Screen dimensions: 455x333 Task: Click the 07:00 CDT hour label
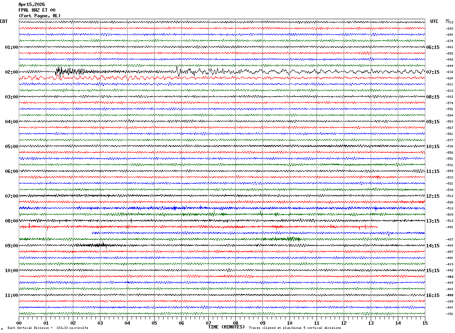[11, 196]
